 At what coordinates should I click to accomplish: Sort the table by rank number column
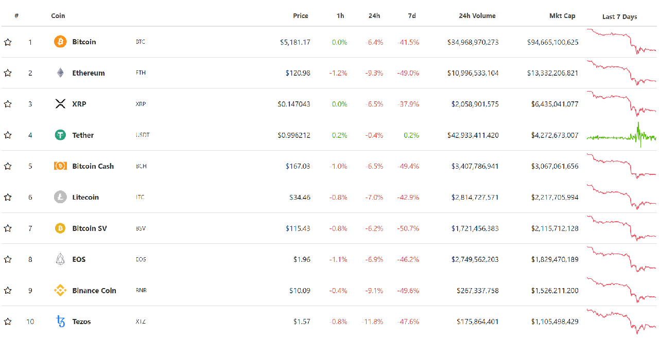[16, 16]
